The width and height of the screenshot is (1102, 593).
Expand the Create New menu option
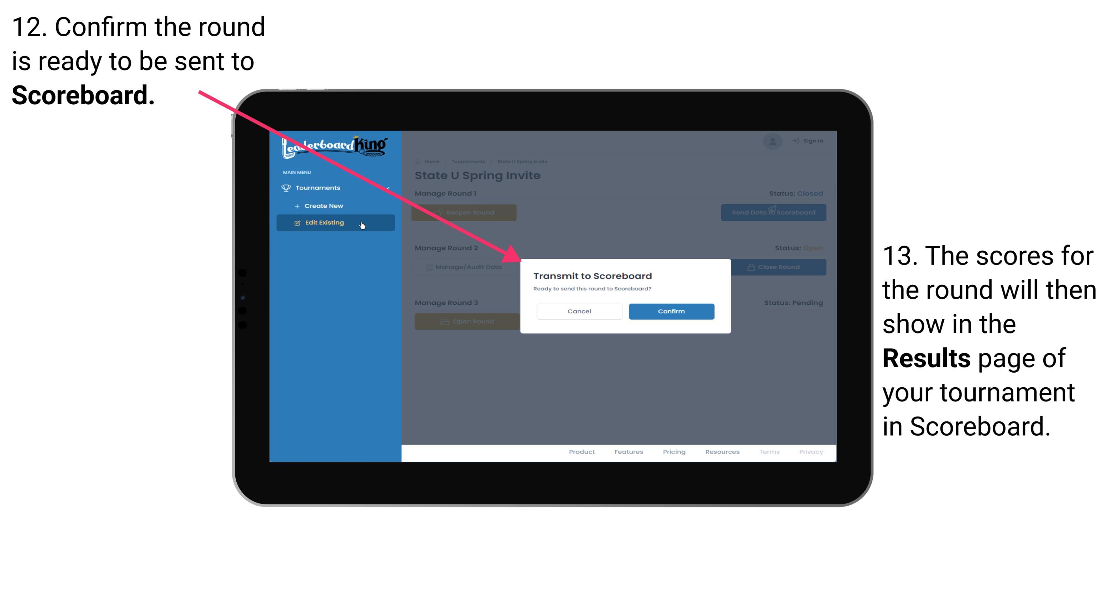[x=324, y=206]
